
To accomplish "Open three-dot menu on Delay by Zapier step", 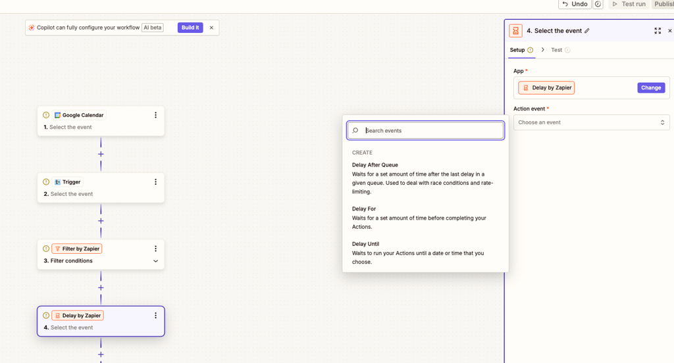I will pyautogui.click(x=155, y=315).
